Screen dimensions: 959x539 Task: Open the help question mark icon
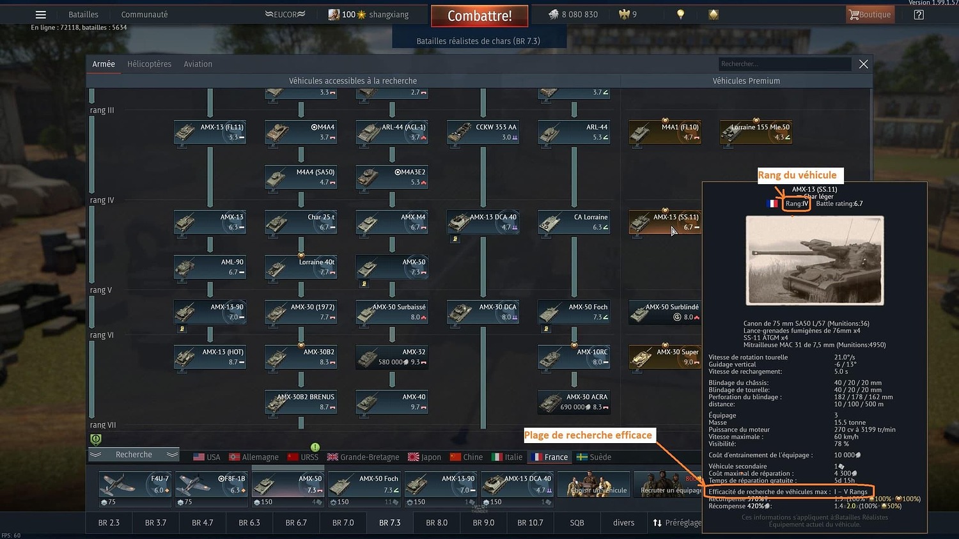pyautogui.click(x=919, y=15)
